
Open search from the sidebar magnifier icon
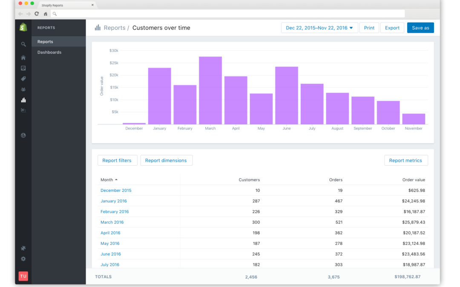[x=23, y=44]
